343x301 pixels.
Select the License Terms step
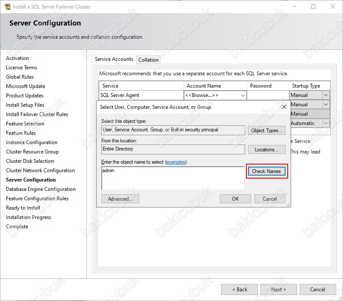tap(21, 68)
